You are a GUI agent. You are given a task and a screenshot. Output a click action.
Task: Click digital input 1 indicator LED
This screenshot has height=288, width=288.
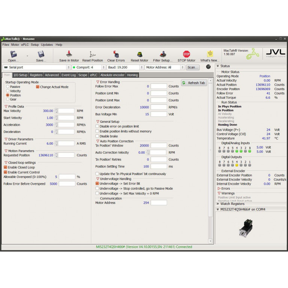pyautogui.click(x=250, y=151)
